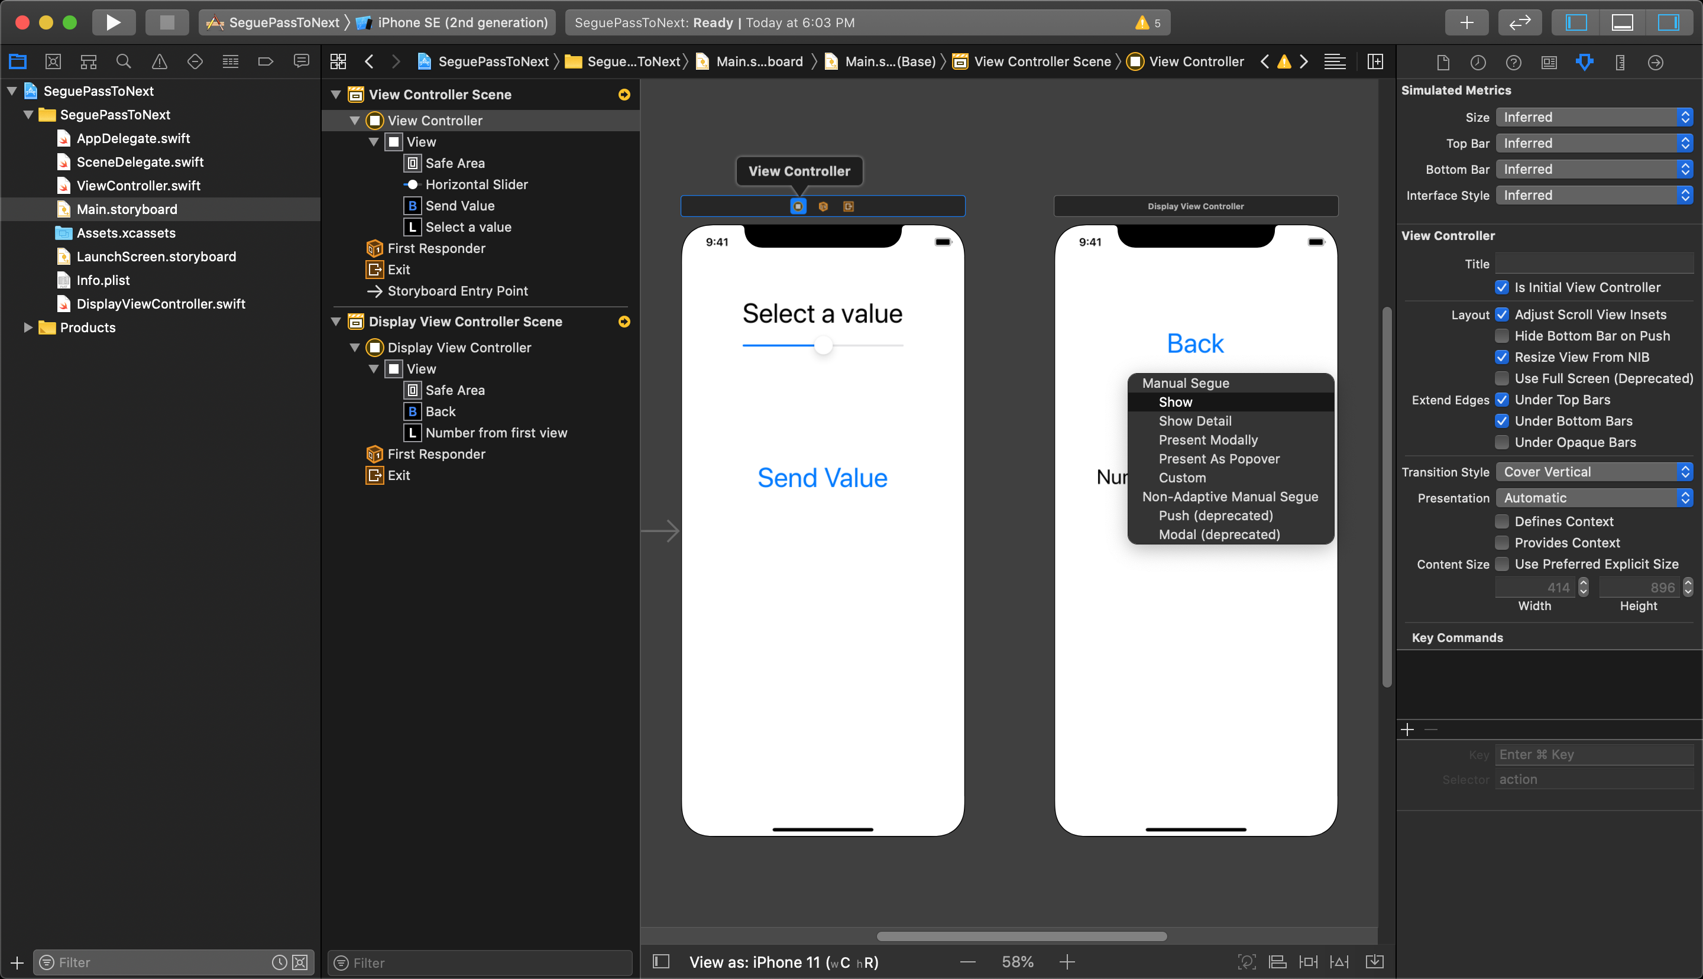
Task: Click the horizontal slider thumb on canvas
Action: click(x=823, y=346)
